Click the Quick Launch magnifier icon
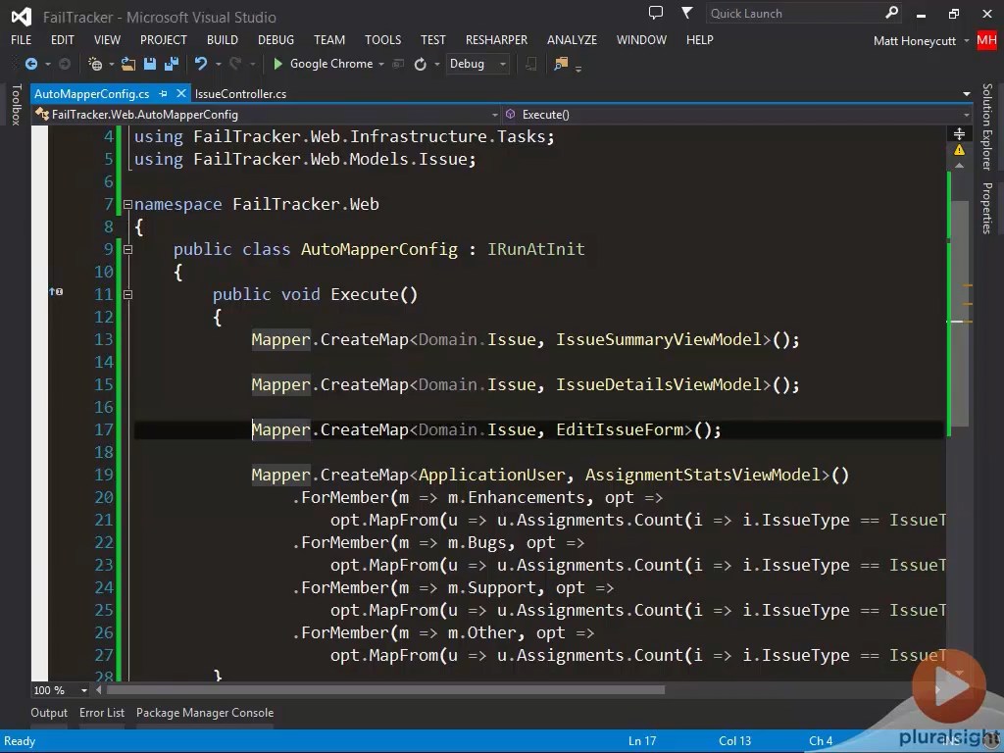 tap(891, 13)
